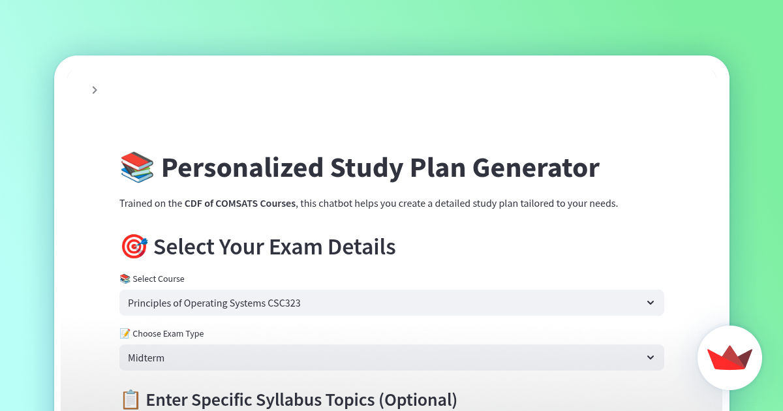Expand the collapsed sidebar with the chevron
The image size is (783, 411).
pos(95,90)
